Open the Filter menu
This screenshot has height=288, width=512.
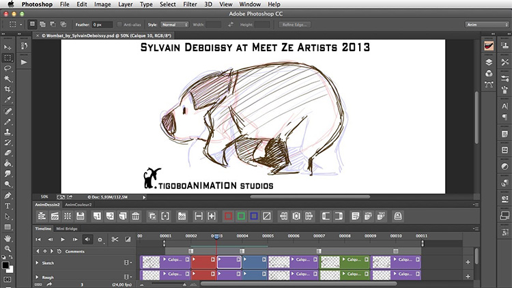190,4
